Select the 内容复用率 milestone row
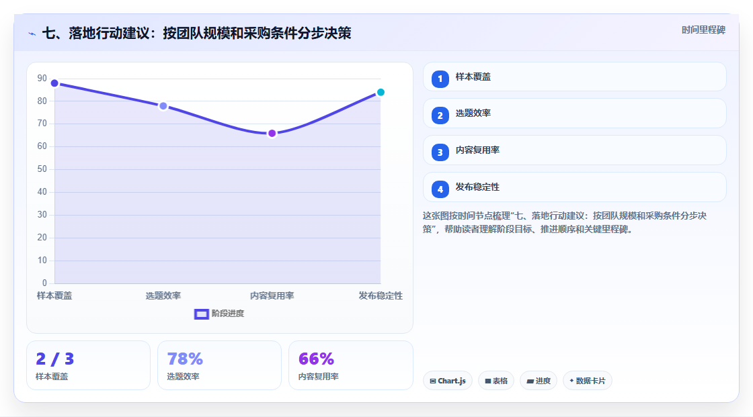This screenshot has width=753, height=417. [x=574, y=150]
